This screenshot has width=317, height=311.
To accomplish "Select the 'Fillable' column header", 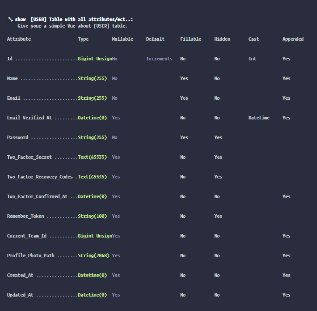I will (191, 39).
